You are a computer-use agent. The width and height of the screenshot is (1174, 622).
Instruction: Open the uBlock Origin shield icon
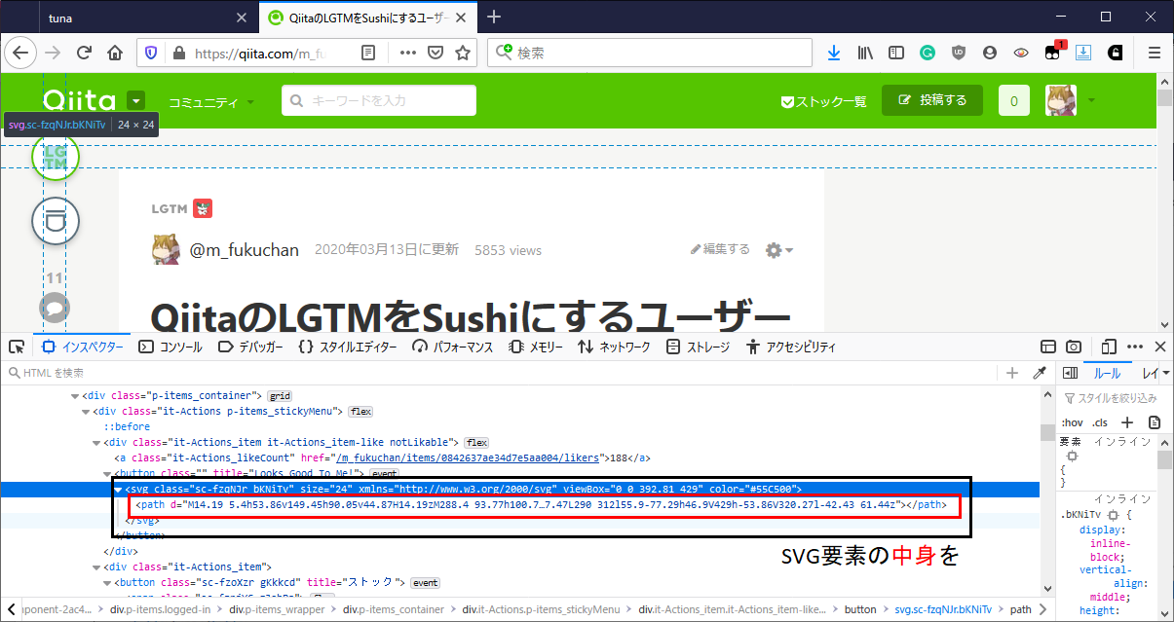click(959, 53)
